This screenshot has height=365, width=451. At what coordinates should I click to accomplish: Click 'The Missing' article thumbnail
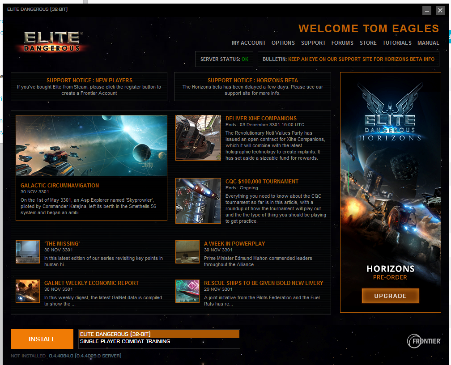coord(28,252)
